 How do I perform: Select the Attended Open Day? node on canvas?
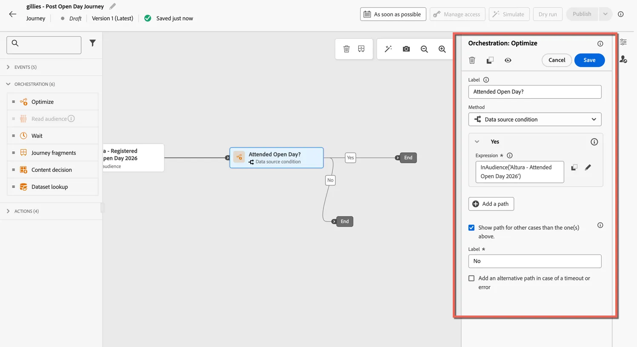pos(277,158)
